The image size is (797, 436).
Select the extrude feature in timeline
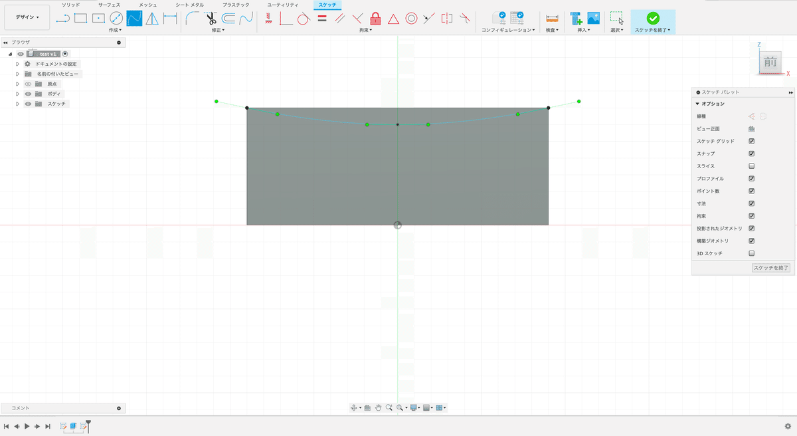tap(73, 425)
